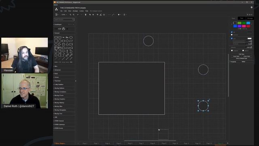The image size is (259, 146).
Task: Pick the callout speech bubble shape
Action: click(x=64, y=52)
